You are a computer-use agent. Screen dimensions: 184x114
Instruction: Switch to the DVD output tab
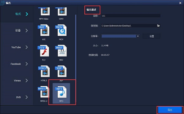tap(17, 97)
